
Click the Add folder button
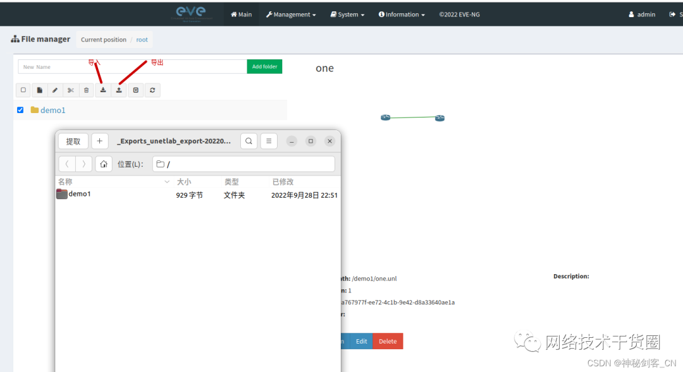(264, 66)
